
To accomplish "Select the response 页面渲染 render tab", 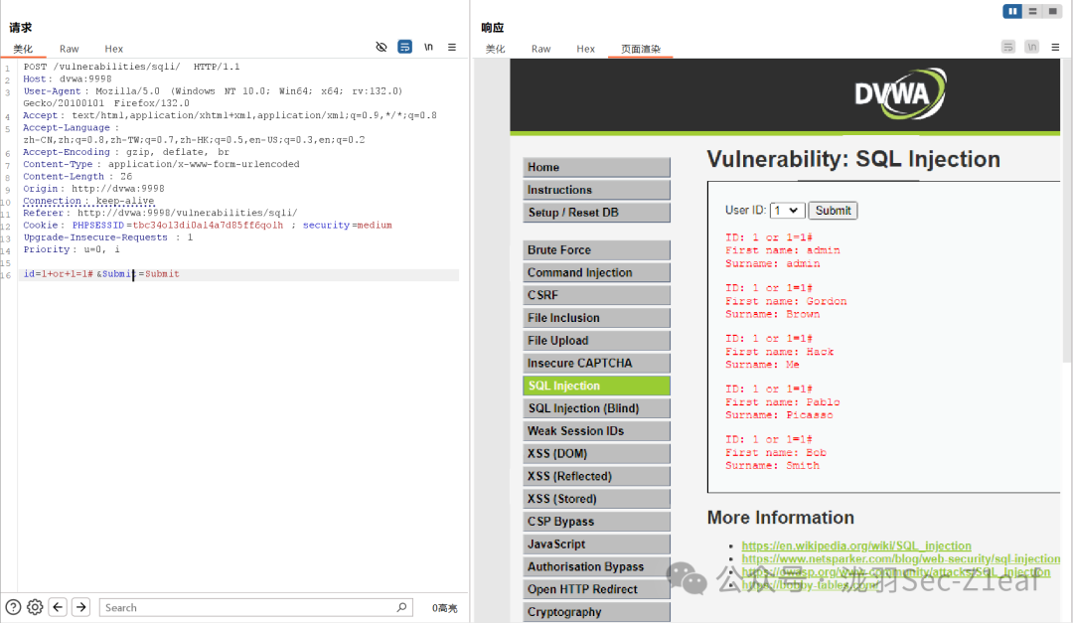I will pos(641,49).
